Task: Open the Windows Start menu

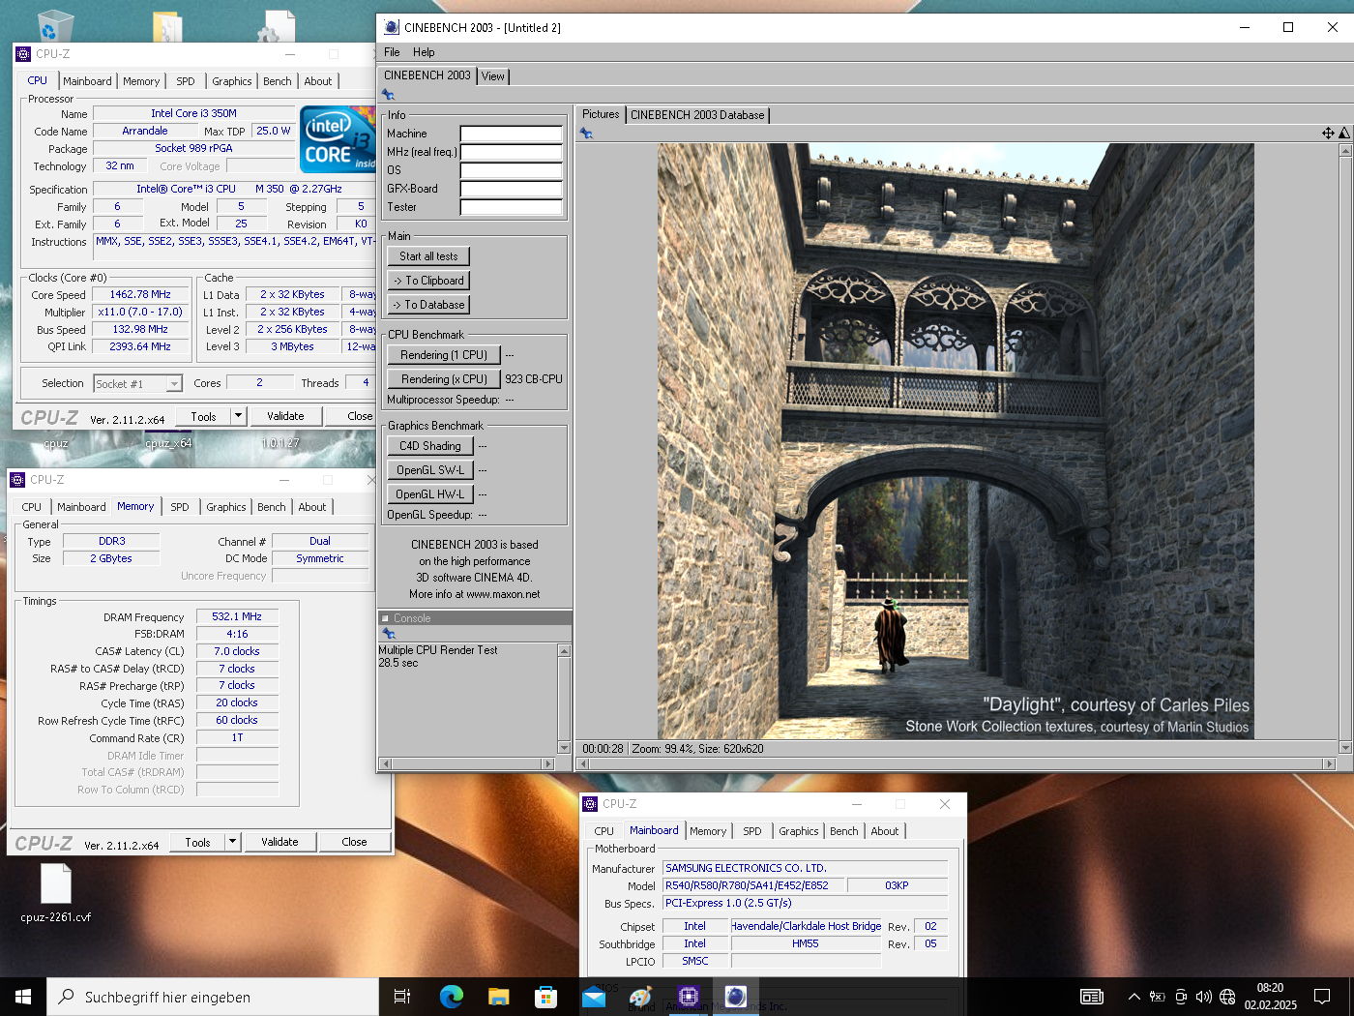Action: coord(23,997)
